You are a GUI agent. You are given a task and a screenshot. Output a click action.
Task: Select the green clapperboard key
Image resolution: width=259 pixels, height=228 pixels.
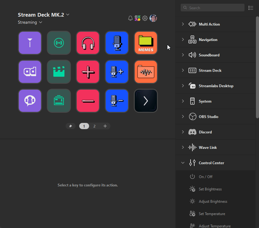[59, 72]
